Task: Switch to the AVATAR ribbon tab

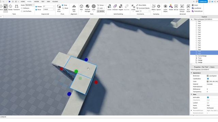Action: (x=36, y=1)
